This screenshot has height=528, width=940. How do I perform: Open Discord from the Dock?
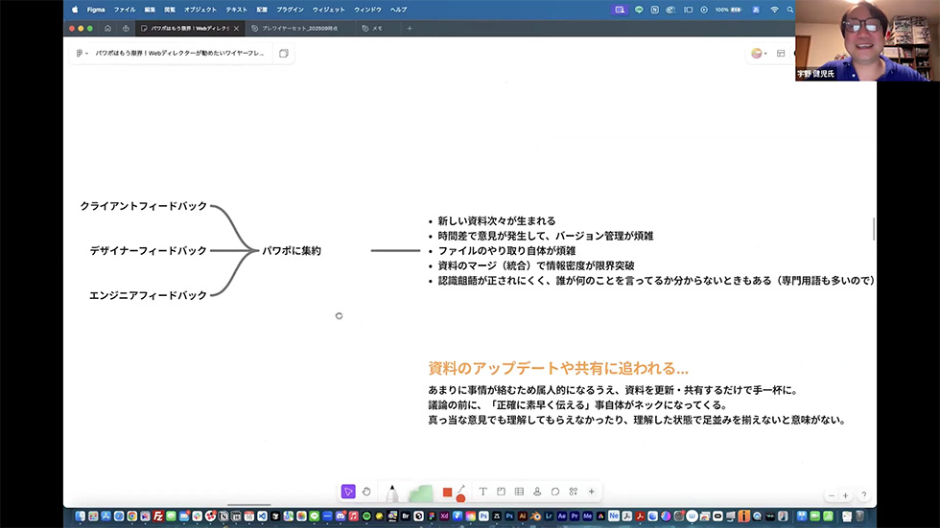coord(340,517)
